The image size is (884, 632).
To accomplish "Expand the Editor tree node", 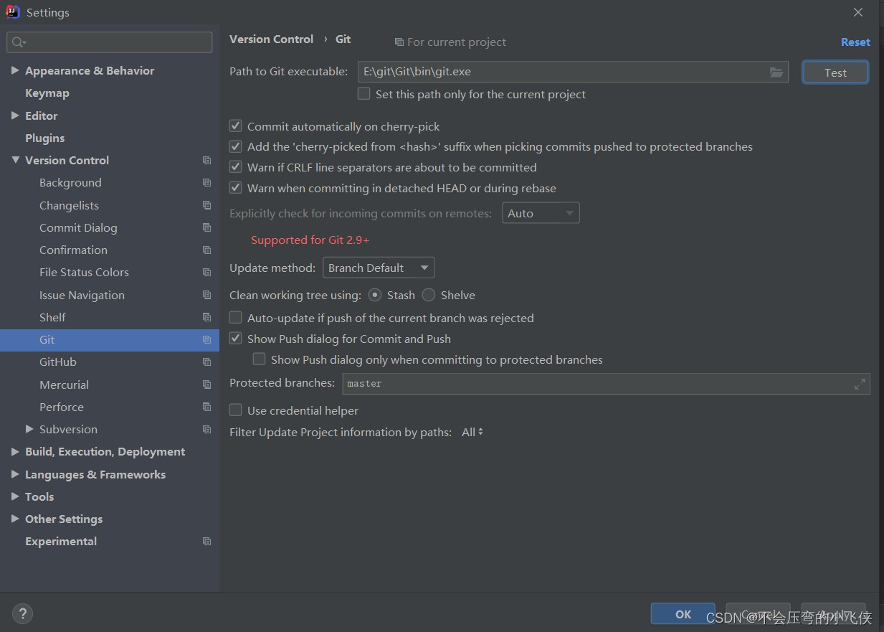I will (x=15, y=115).
